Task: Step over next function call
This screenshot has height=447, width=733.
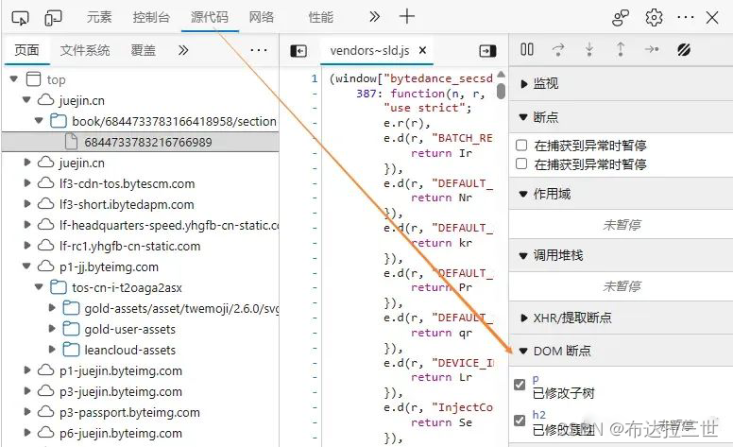Action: tap(558, 49)
